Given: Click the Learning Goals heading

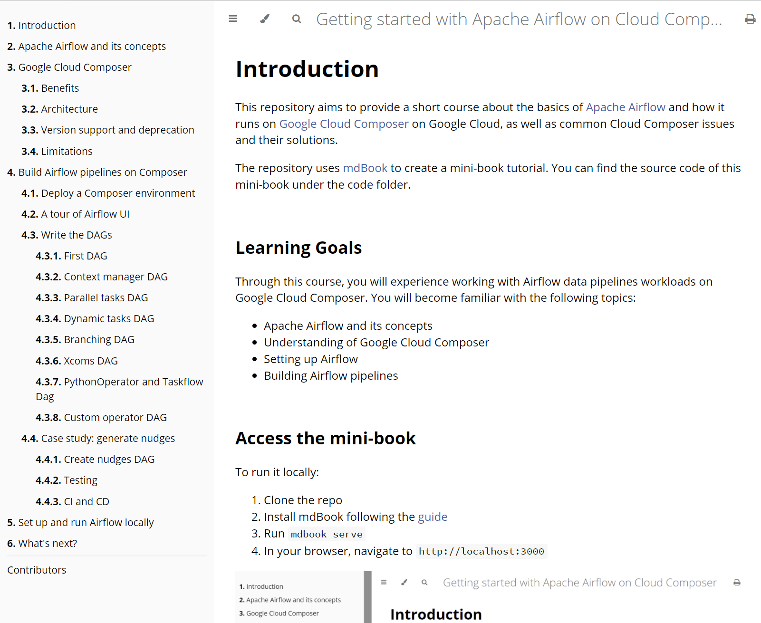Looking at the screenshot, I should 299,248.
